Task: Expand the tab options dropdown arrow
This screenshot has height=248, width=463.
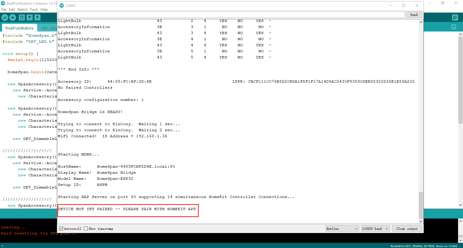Action: click(453, 27)
